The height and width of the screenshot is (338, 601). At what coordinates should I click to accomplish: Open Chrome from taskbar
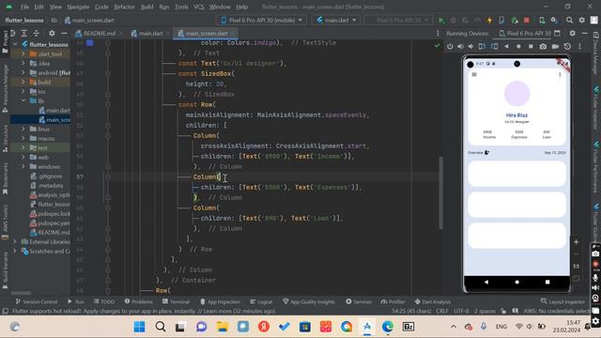pyautogui.click(x=347, y=327)
